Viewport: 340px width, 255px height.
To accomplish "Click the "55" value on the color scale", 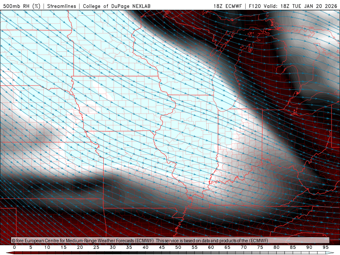I will tap(195, 247).
